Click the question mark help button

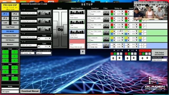[83, 52]
